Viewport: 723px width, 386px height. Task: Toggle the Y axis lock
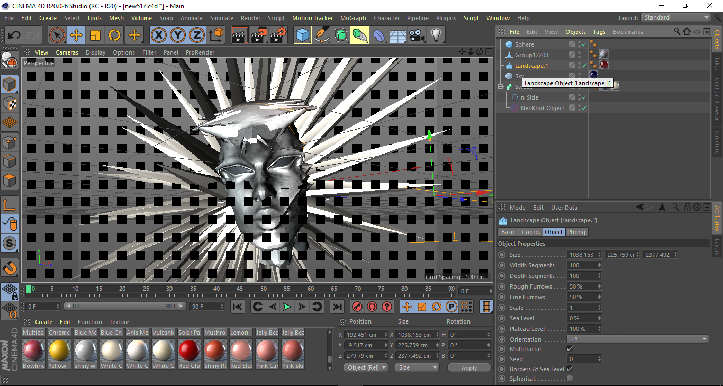178,35
